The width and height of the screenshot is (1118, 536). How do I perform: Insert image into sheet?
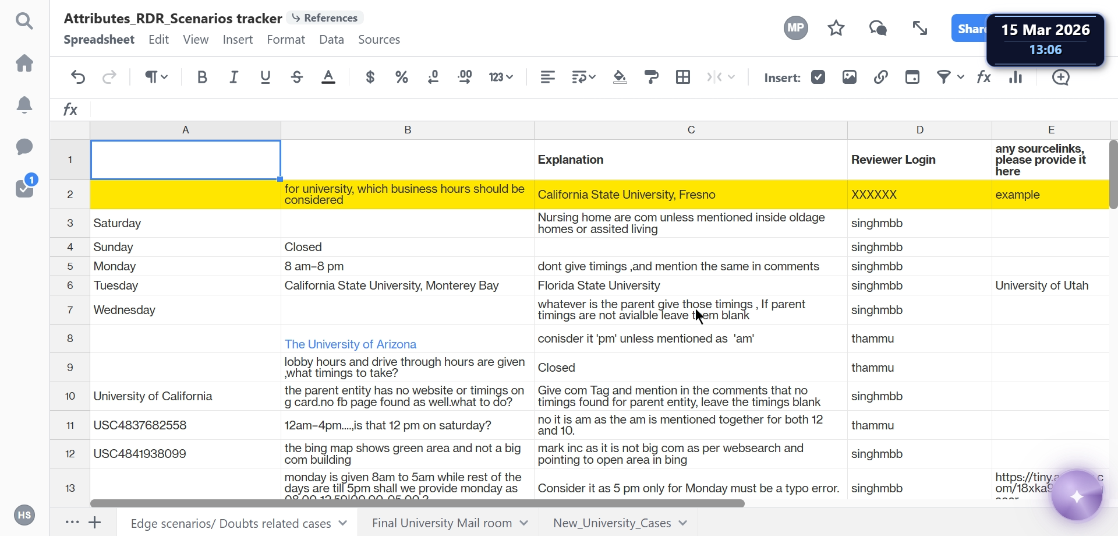(x=850, y=77)
